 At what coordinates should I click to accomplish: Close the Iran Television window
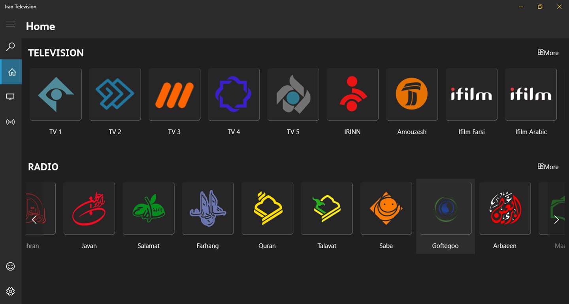point(559,7)
